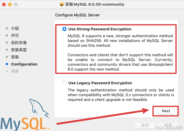
Task: Click the 继续 continue button
Action: pos(168,125)
